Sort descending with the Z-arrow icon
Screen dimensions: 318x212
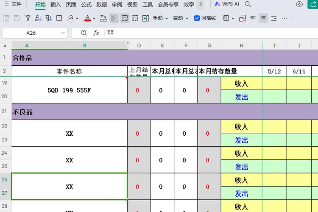point(49,18)
